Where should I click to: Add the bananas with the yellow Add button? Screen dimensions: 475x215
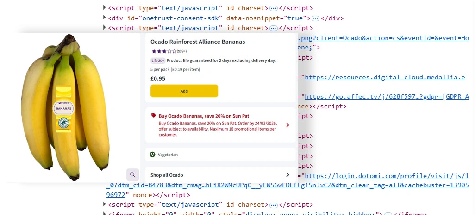184,91
